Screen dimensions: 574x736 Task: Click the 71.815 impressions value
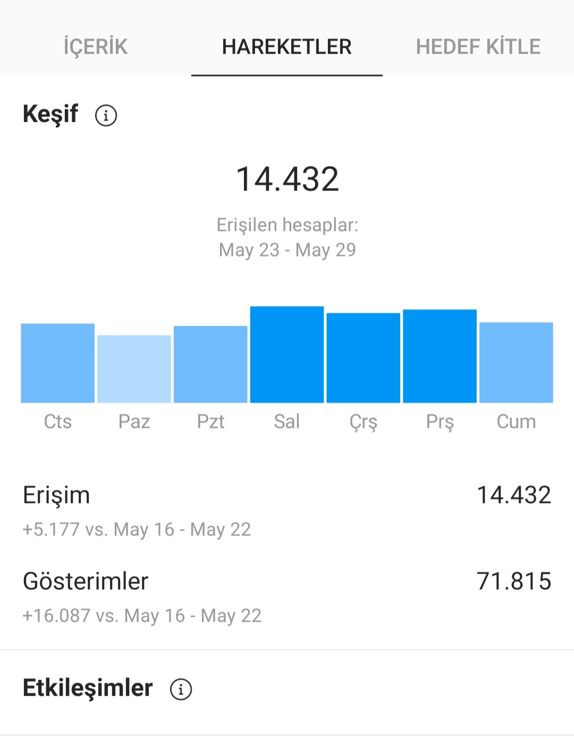click(x=514, y=581)
